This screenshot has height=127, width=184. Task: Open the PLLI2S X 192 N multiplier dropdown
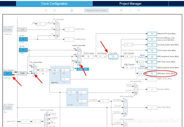click(x=71, y=93)
